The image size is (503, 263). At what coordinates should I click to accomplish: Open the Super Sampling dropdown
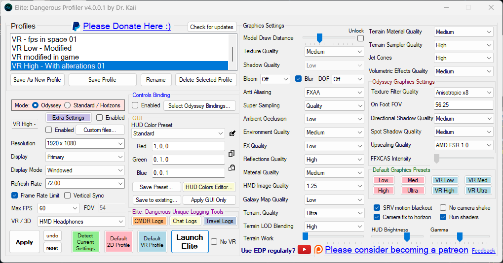[334, 105]
